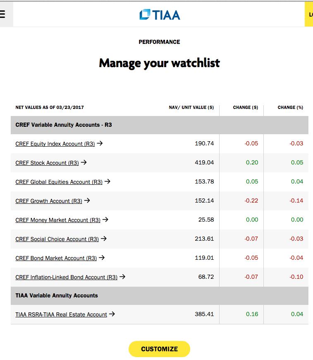
Task: Click arrow icon beside CREF Stock Account
Action: [84, 162]
